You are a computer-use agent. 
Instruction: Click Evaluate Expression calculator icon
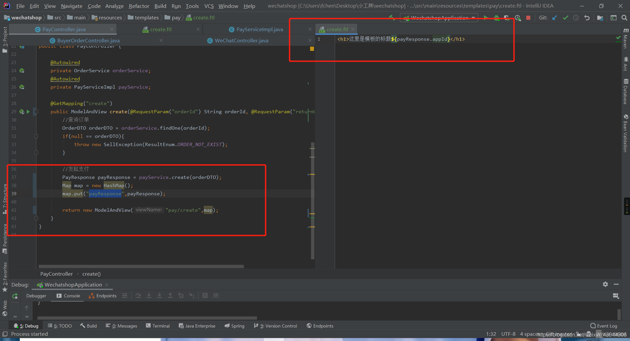[205, 296]
